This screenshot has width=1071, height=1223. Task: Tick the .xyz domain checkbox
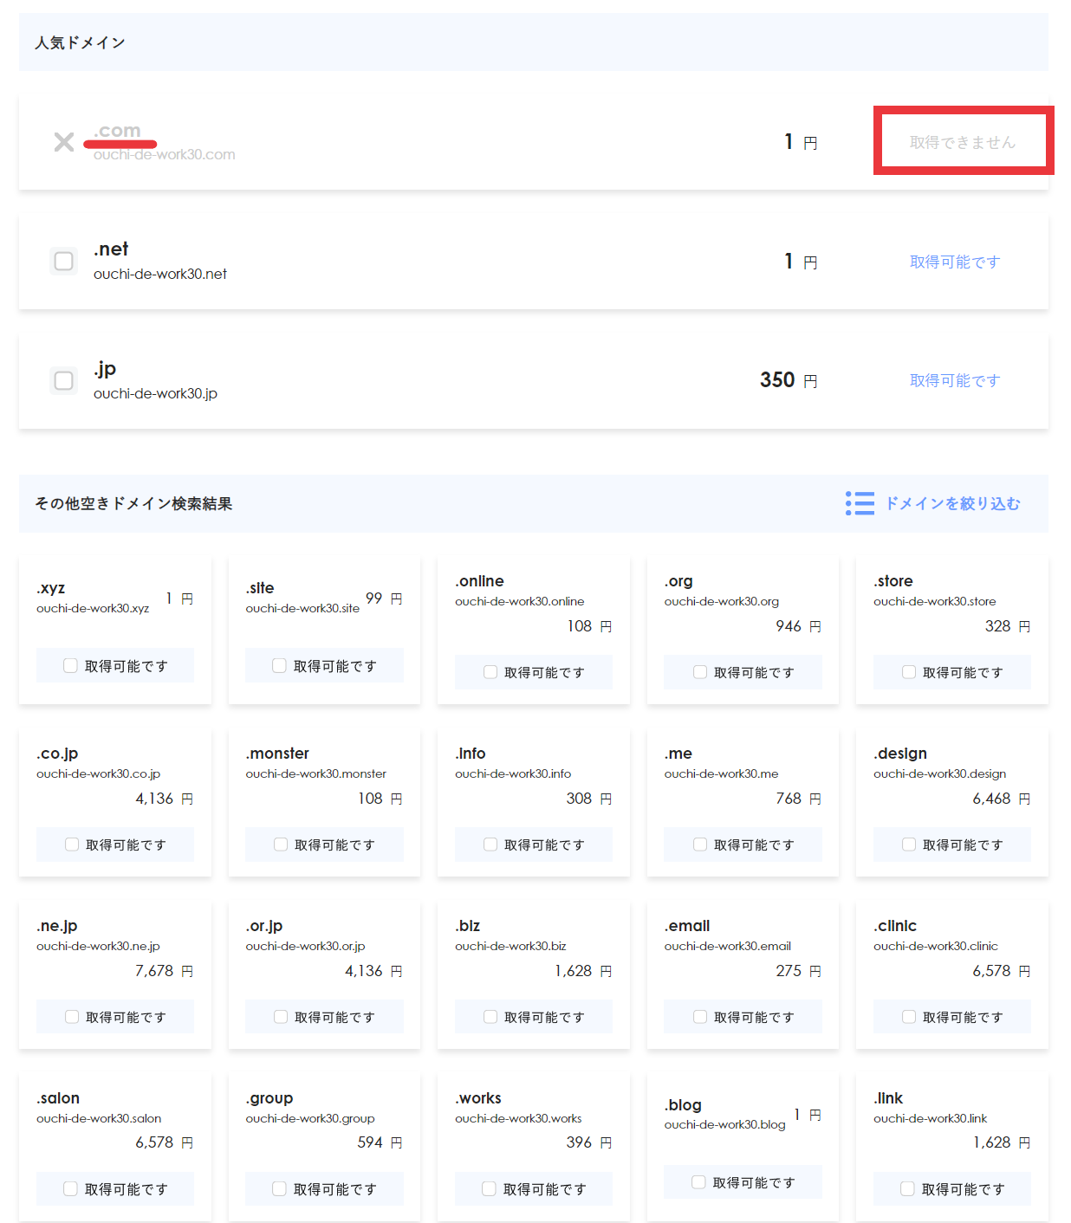[x=71, y=665]
